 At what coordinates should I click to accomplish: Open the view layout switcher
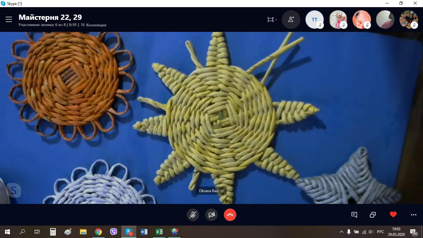point(272,20)
